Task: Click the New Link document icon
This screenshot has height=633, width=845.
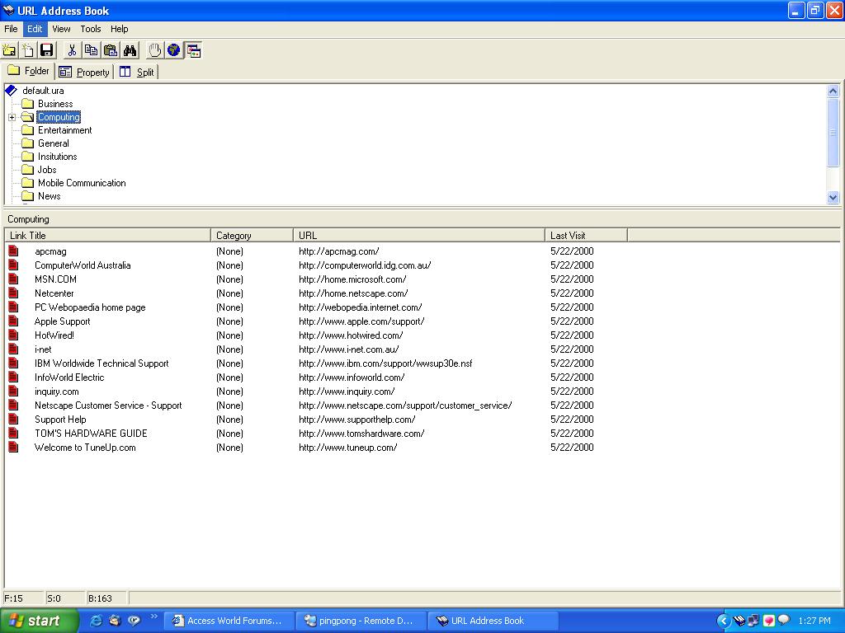Action: pos(27,50)
